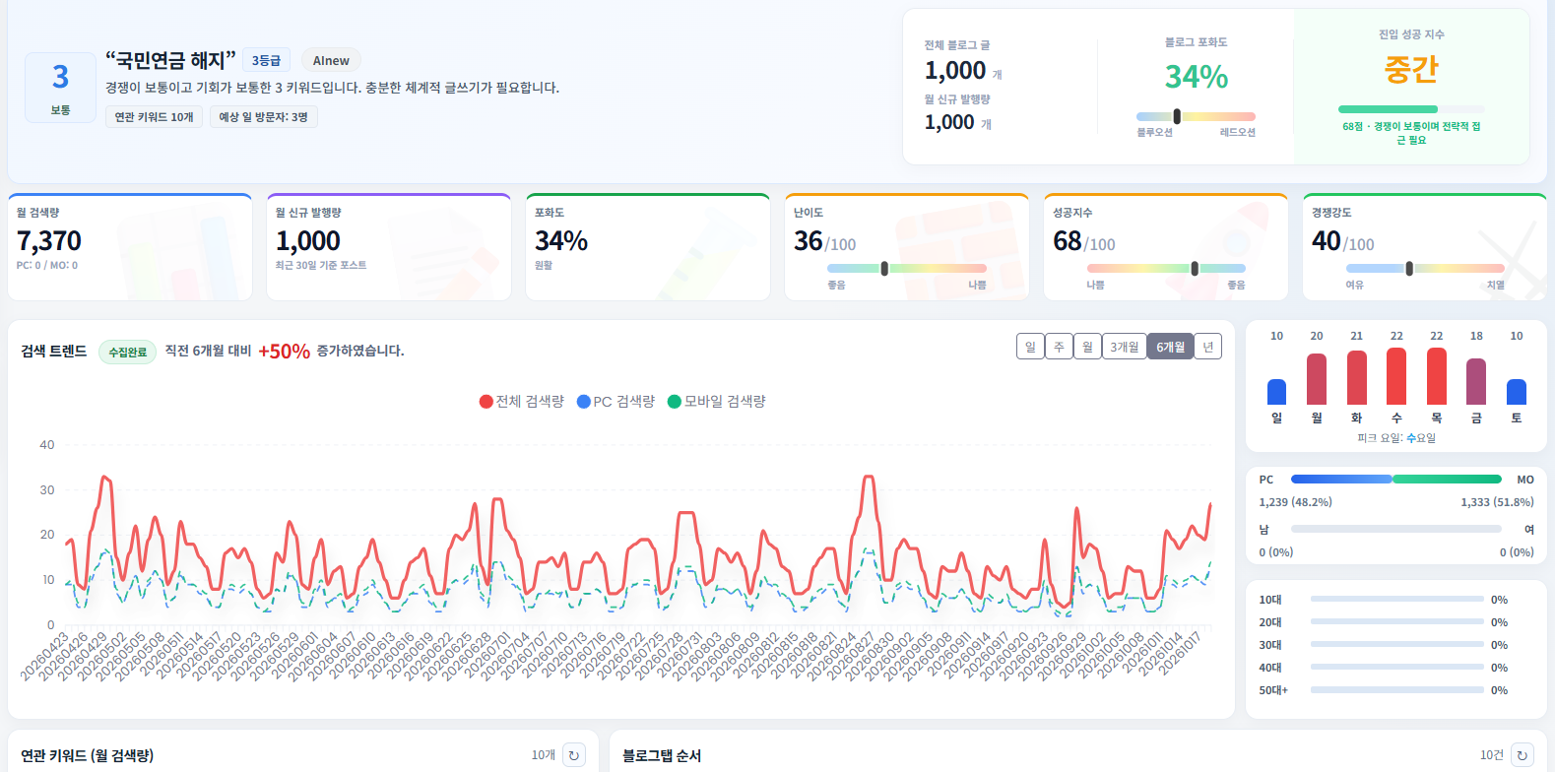The width and height of the screenshot is (1555, 772).
Task: Toggle the PC search volume legend
Action: pyautogui.click(x=616, y=402)
